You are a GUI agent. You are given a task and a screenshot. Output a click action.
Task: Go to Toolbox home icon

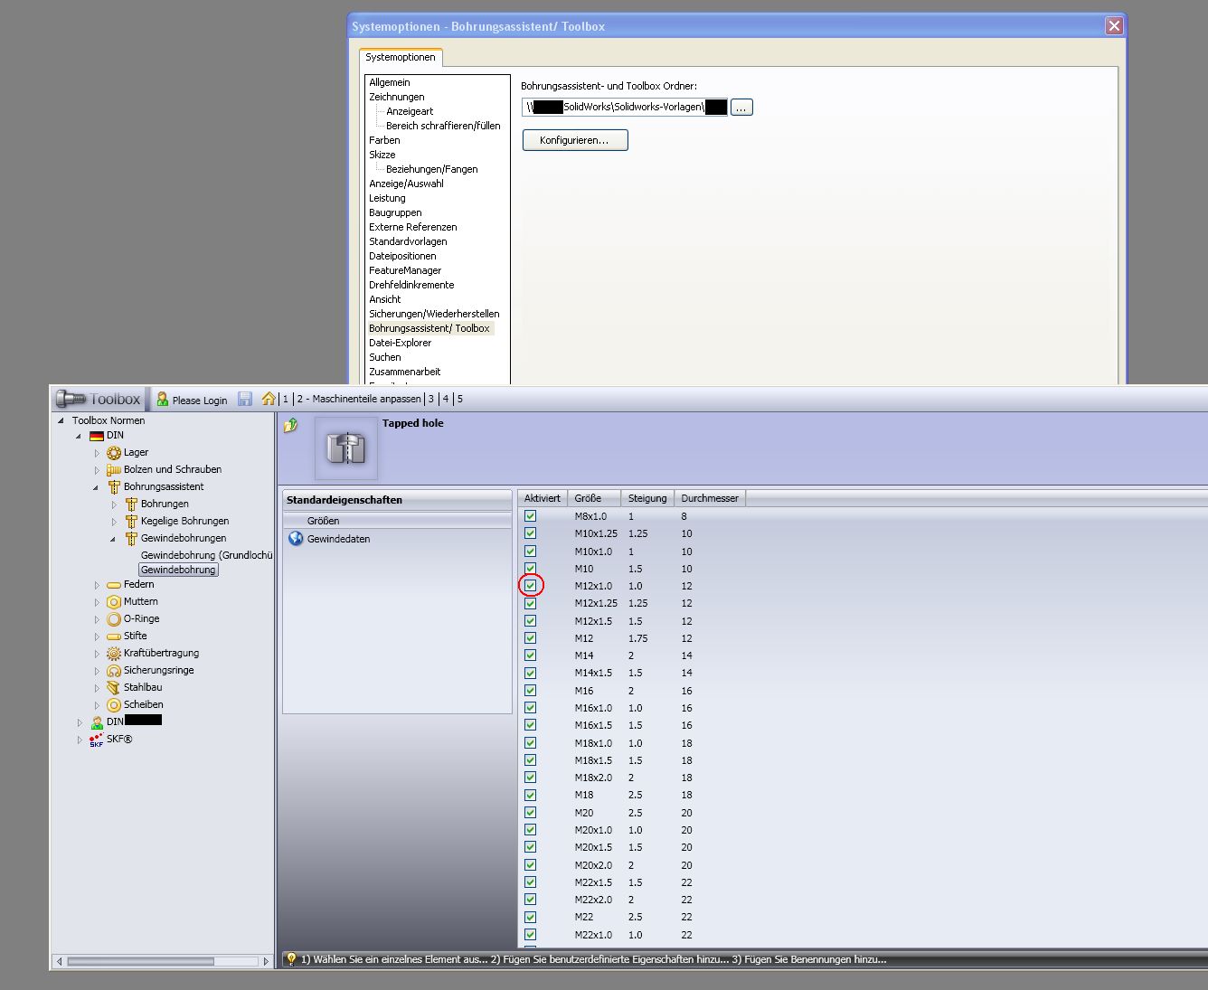(269, 399)
